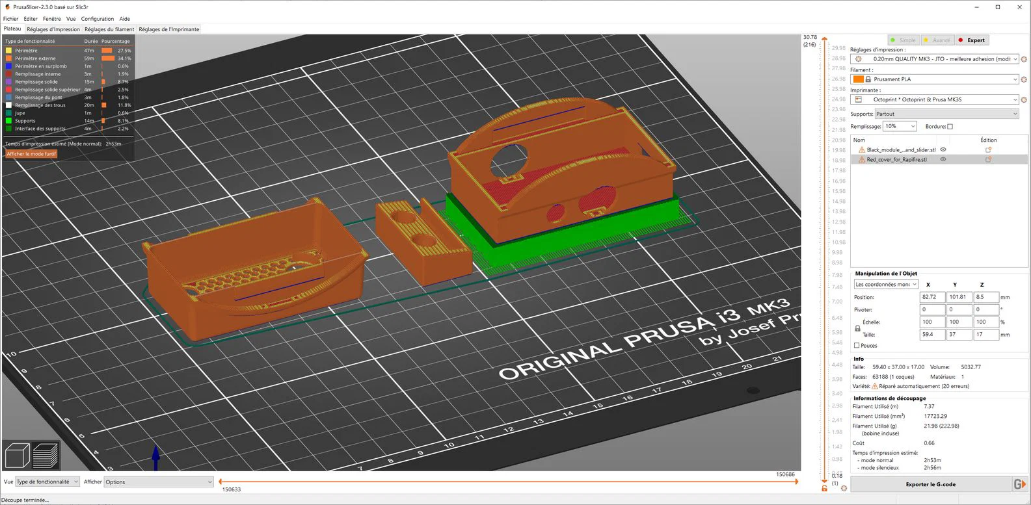Switch to the Réglages de l'Imprimante tab
The image size is (1031, 505).
click(169, 29)
